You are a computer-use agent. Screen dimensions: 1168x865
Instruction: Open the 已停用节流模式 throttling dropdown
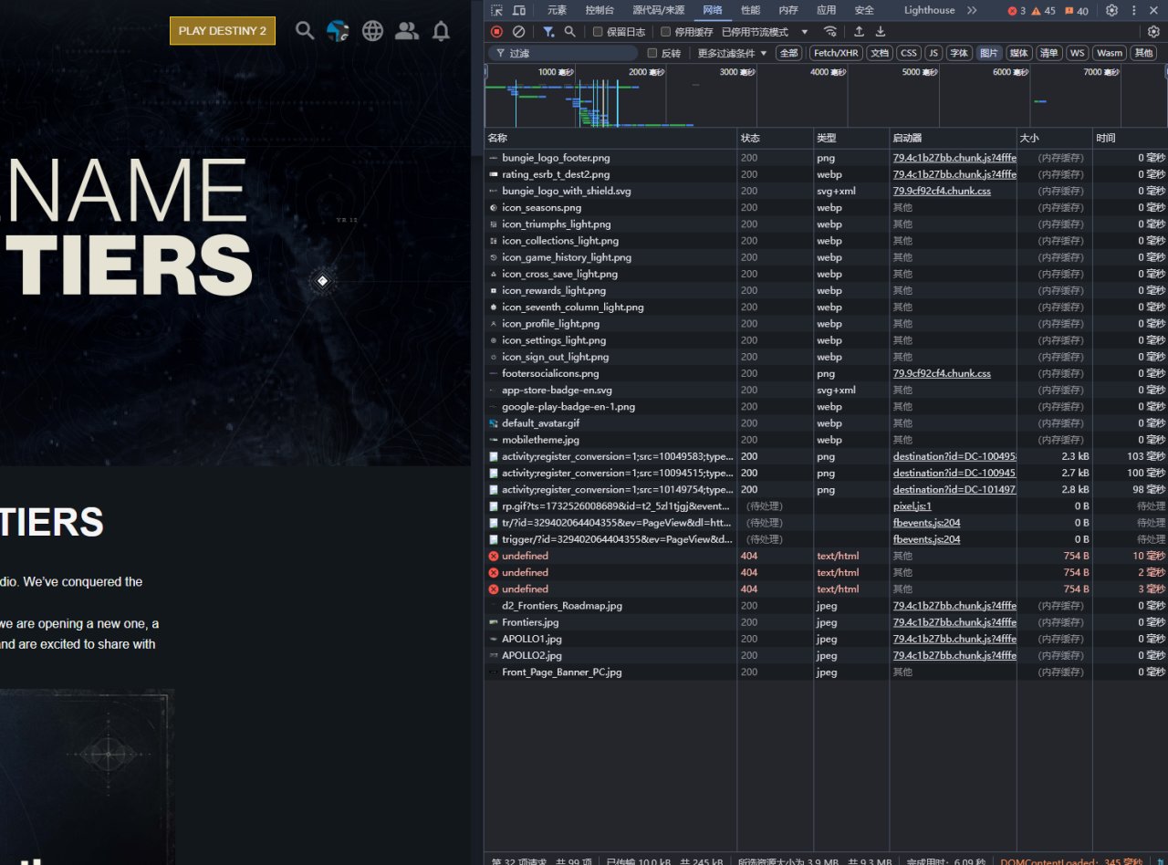[x=765, y=31]
